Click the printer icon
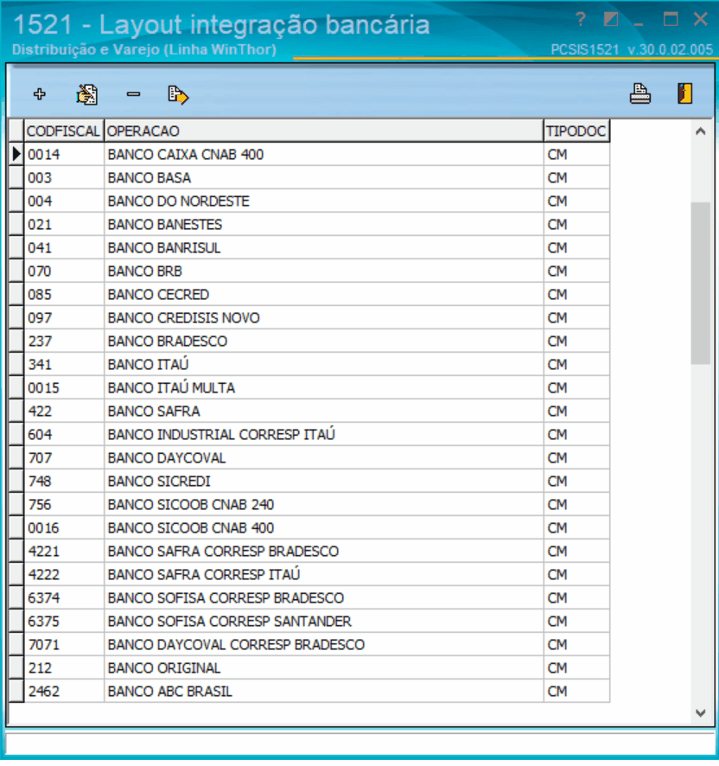 click(639, 93)
